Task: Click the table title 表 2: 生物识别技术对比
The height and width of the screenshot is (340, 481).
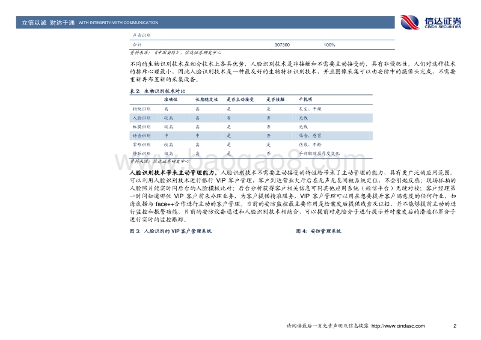Action: (x=158, y=91)
